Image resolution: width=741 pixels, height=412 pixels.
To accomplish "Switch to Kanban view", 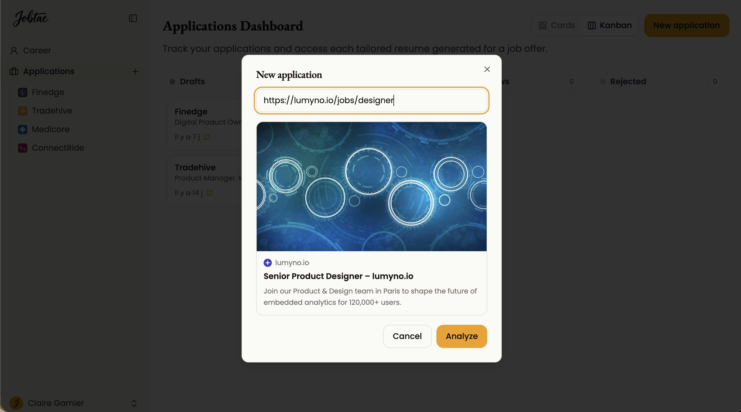I will 609,25.
